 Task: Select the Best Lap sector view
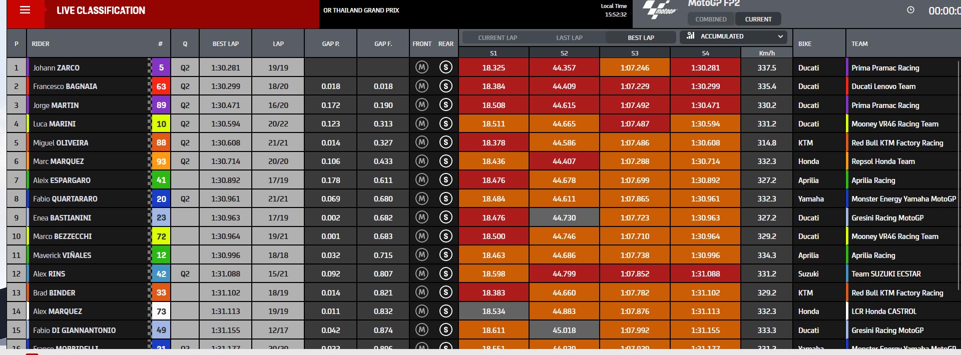(641, 37)
